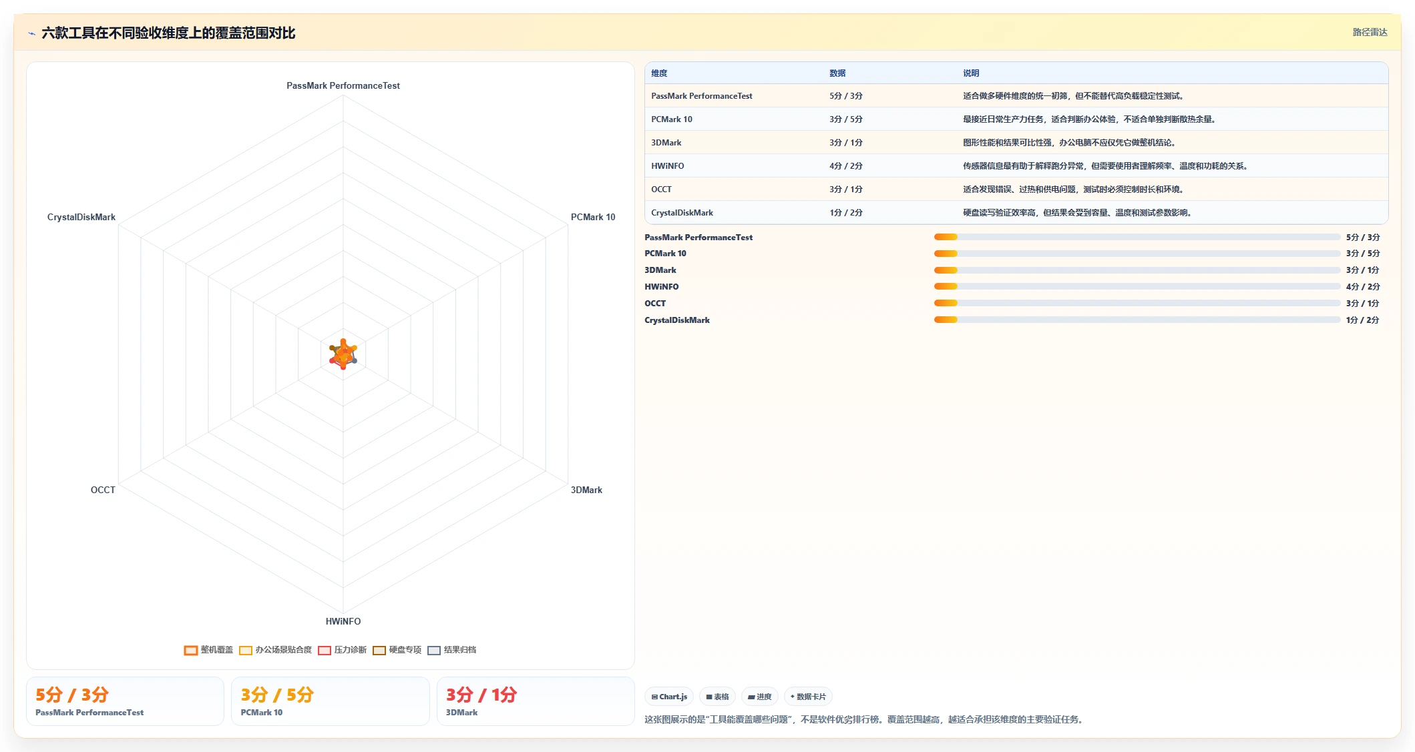
Task: Click the 5分 / 3分 table cell
Action: pos(846,96)
